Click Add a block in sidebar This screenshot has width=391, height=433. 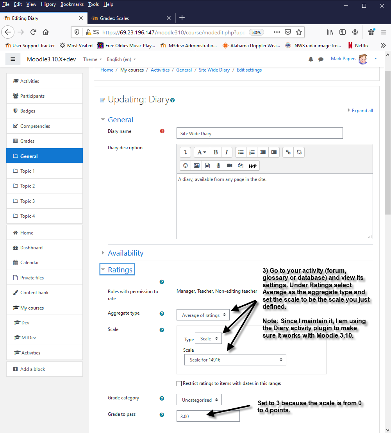[45, 369]
